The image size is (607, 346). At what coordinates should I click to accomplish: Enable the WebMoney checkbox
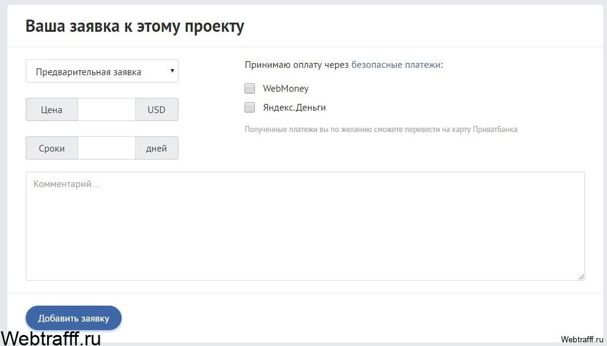249,88
